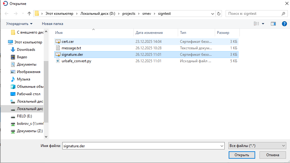Viewport: 290px width, 163px height.
Task: Click the Отмена button
Action: [x=272, y=155]
